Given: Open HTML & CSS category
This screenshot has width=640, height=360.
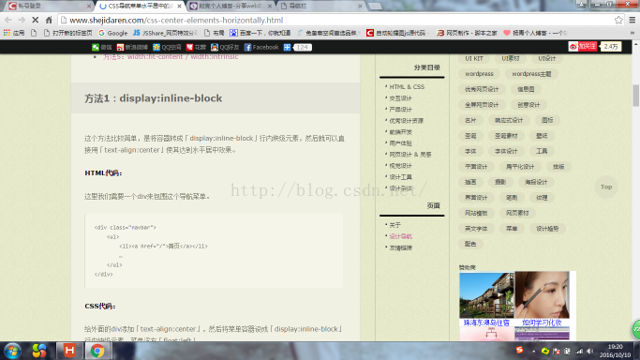Looking at the screenshot, I should [407, 87].
